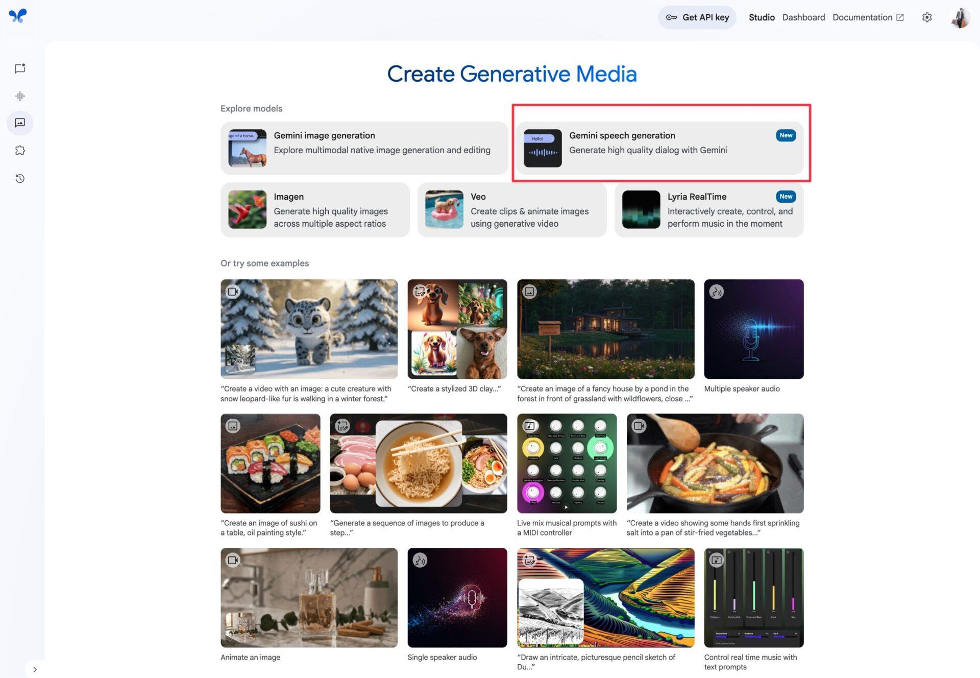Open the stylized 3D clay dogs example
Screen dimensions: 980x678
click(457, 329)
